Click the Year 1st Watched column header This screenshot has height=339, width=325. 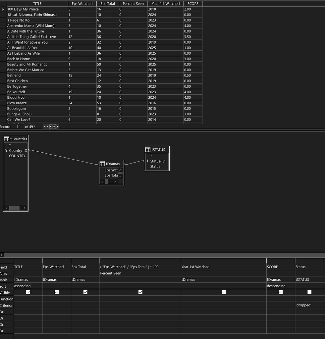point(165,4)
